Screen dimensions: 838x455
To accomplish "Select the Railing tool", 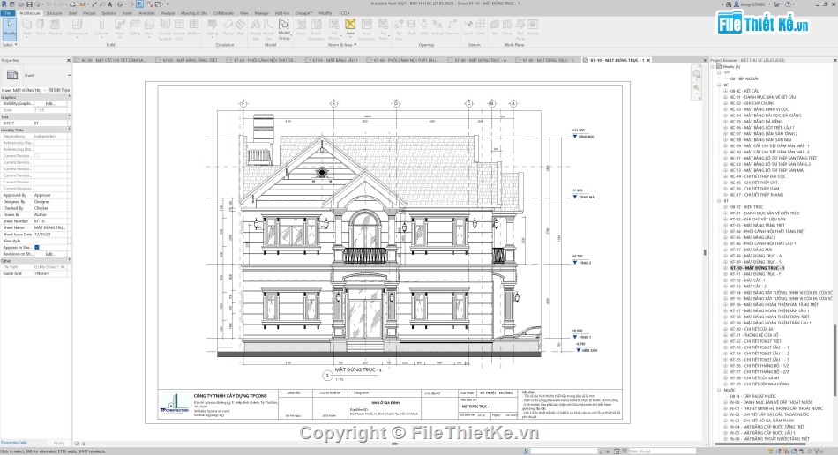I will pos(213,27).
